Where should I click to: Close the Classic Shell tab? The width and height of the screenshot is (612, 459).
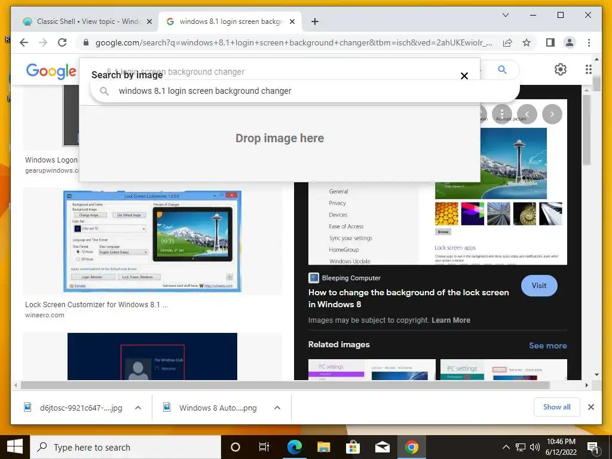tap(149, 22)
